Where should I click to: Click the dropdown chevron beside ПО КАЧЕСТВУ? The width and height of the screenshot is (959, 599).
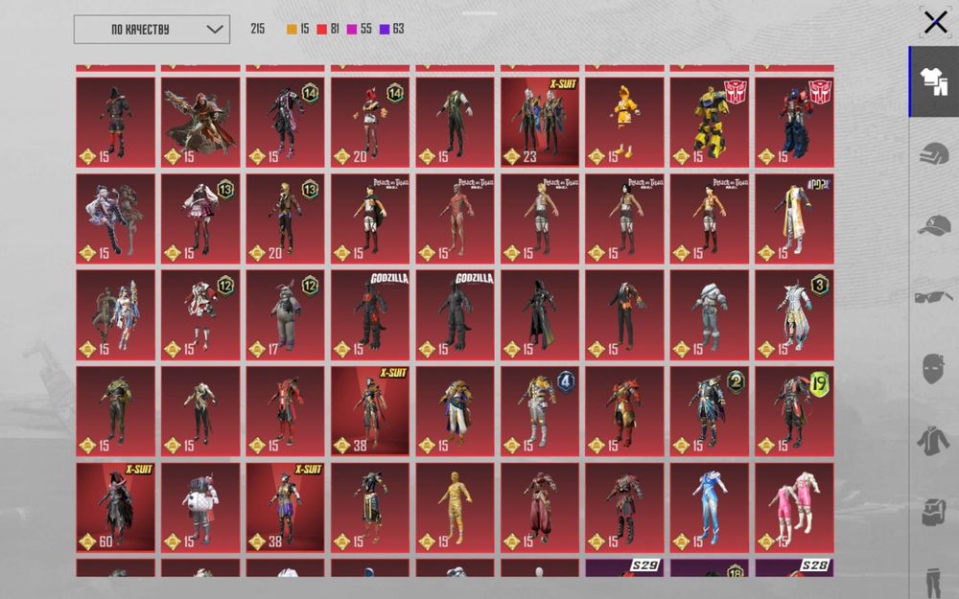point(215,30)
